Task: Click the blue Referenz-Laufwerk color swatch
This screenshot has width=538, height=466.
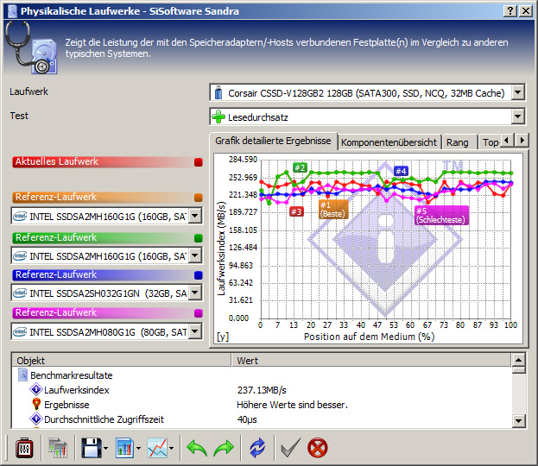Action: [199, 275]
